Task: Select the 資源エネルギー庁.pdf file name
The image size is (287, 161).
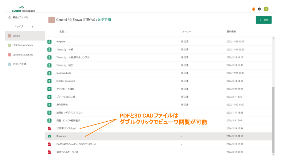Action: pyautogui.click(x=67, y=152)
